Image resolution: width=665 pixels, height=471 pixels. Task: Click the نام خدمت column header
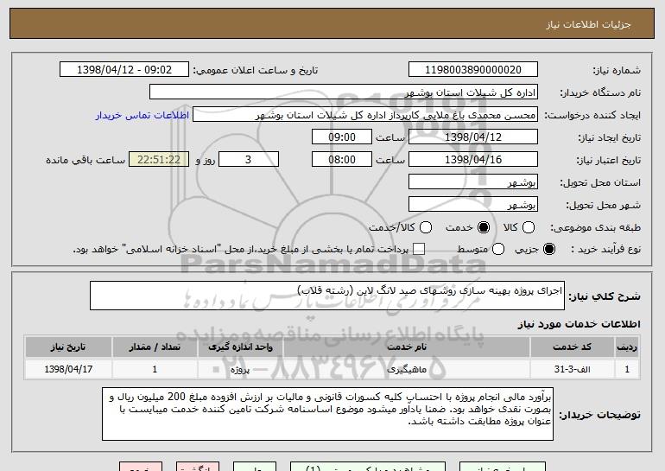coord(406,347)
